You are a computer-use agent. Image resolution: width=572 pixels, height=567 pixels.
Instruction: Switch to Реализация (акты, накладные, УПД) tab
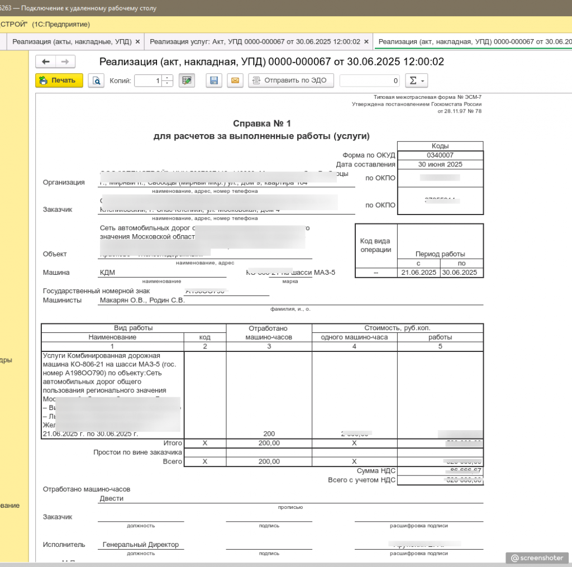tap(72, 41)
